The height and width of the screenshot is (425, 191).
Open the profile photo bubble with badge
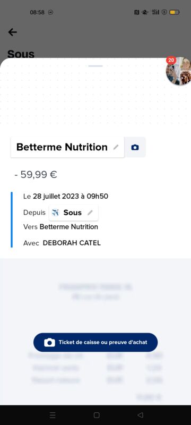pos(179,71)
